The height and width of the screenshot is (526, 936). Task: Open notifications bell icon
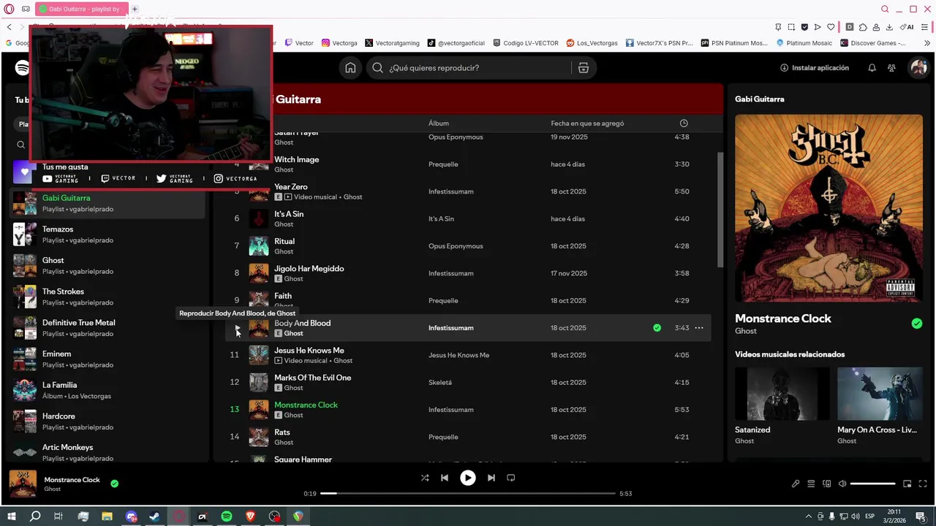point(872,68)
